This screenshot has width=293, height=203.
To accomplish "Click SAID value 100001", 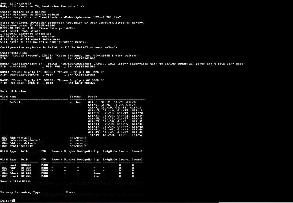I will (x=26, y=165).
